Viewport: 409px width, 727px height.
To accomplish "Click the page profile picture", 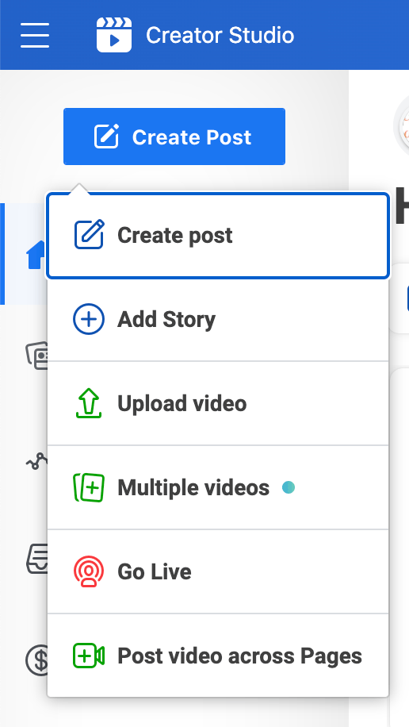I will pyautogui.click(x=401, y=125).
